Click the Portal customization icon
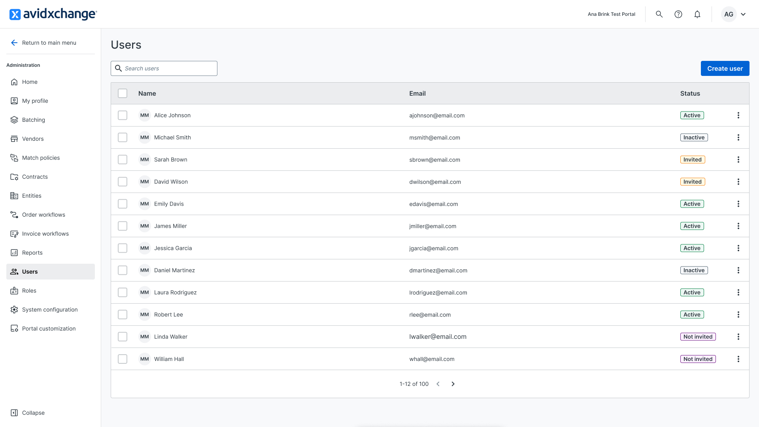This screenshot has height=427, width=759. coord(14,329)
